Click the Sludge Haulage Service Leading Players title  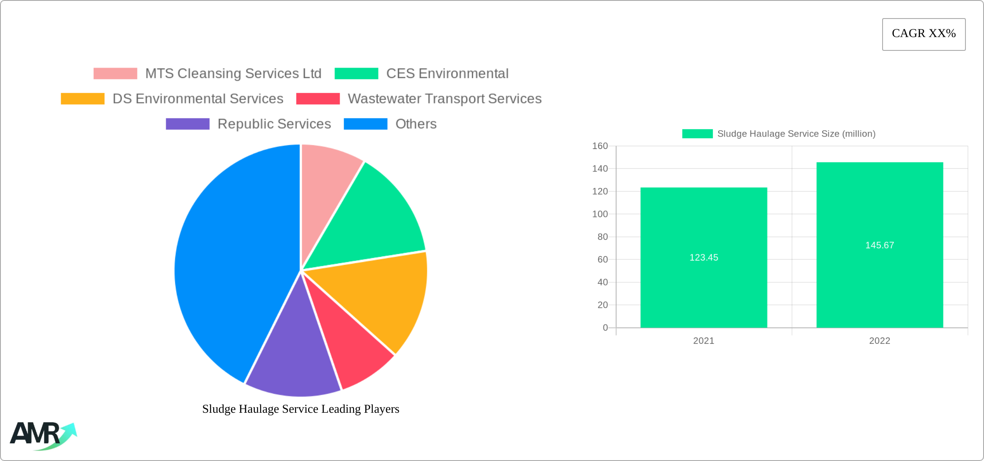(x=301, y=409)
